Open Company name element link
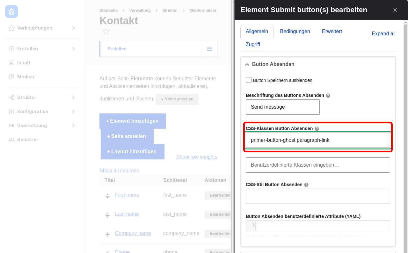This screenshot has width=408, height=253. click(x=133, y=233)
